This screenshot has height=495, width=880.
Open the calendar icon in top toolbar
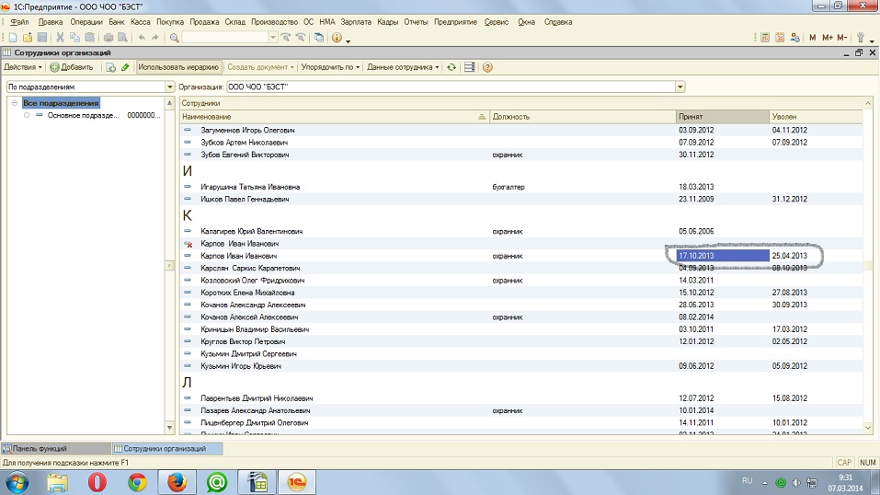click(x=780, y=38)
